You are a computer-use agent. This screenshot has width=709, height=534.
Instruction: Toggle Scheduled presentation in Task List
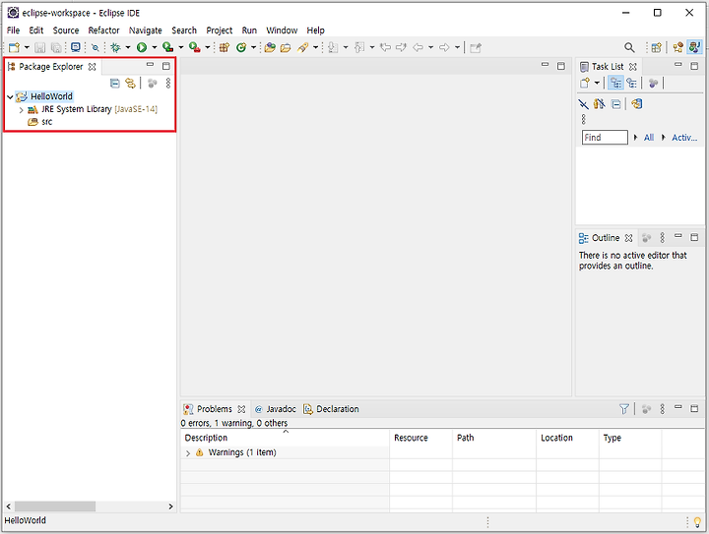coord(631,83)
